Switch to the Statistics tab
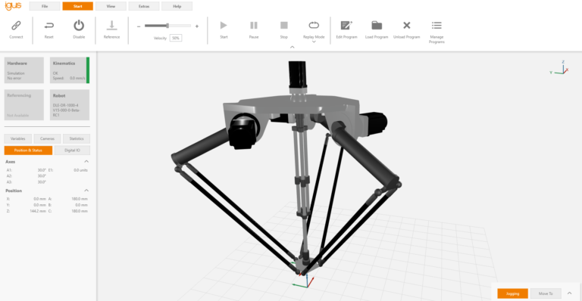The height and width of the screenshot is (301, 582). pos(77,138)
